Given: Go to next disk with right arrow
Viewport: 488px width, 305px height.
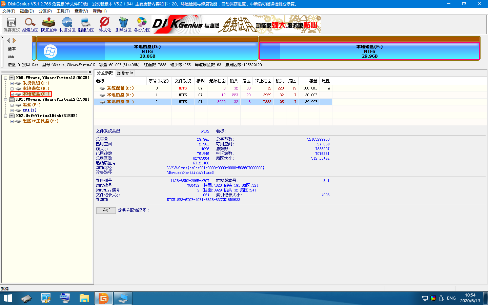Looking at the screenshot, I should (14, 40).
